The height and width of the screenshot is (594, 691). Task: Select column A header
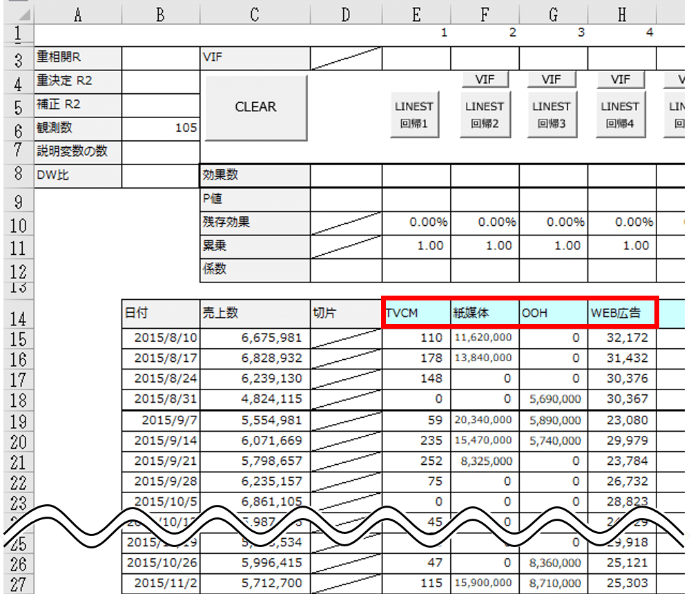(78, 15)
